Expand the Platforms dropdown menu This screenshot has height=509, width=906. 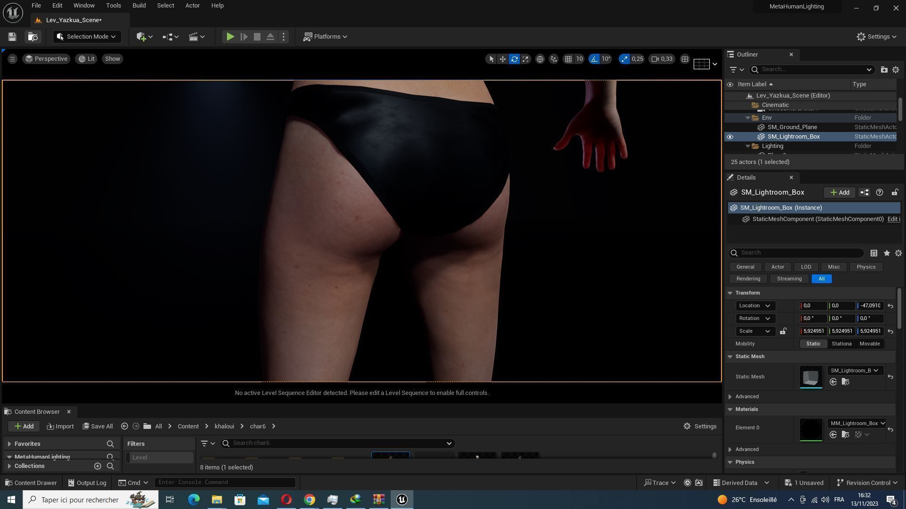(326, 37)
